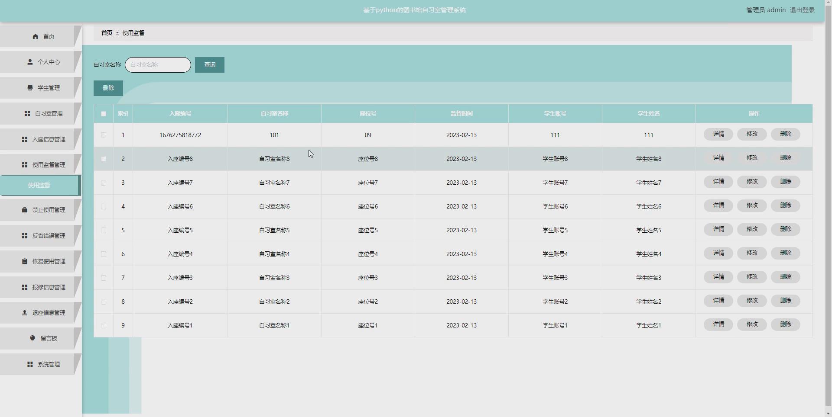The width and height of the screenshot is (832, 417).
Task: Click the 监督时间 column header
Action: [x=461, y=114]
